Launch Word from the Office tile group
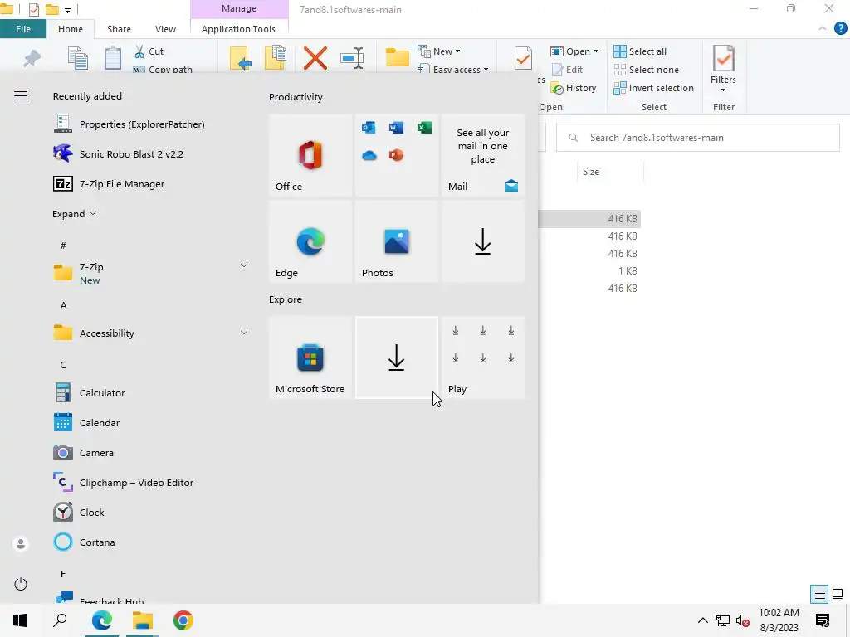 tap(396, 128)
